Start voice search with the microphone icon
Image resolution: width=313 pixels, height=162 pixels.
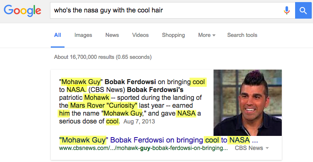click(x=287, y=10)
